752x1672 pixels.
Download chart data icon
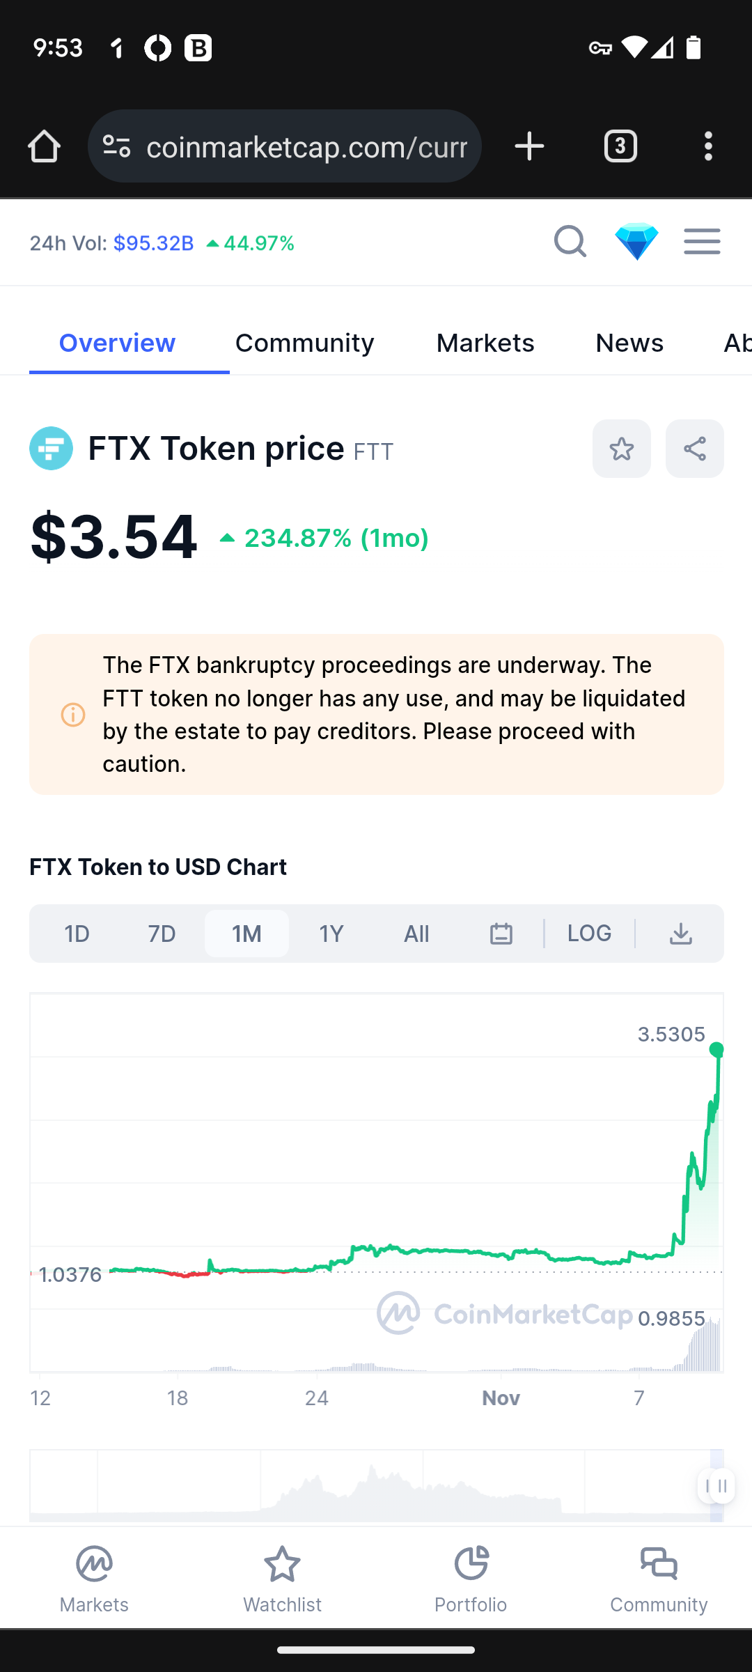click(681, 934)
